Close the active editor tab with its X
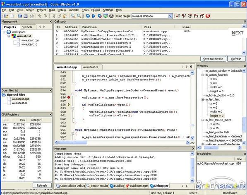The height and width of the screenshot is (195, 247). 191,67
